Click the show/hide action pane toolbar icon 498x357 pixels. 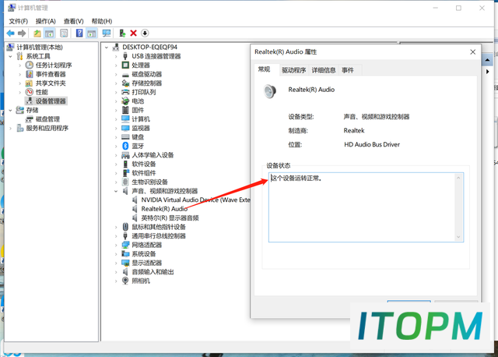92,33
